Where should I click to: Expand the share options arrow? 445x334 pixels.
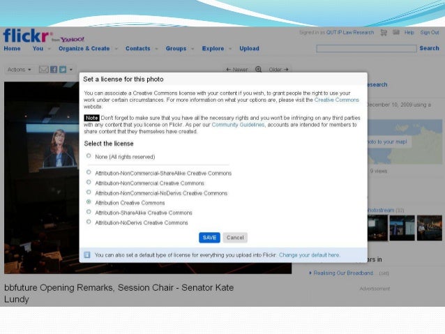coord(71,70)
